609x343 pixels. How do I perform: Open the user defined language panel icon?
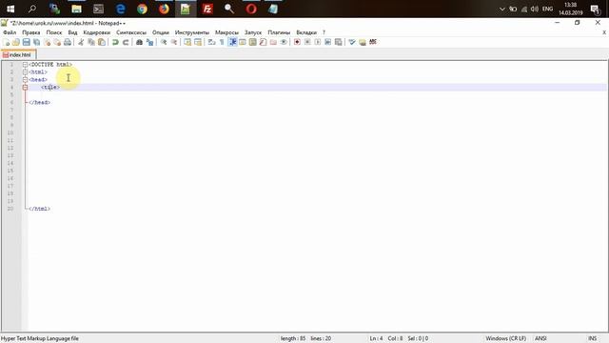tap(243, 42)
